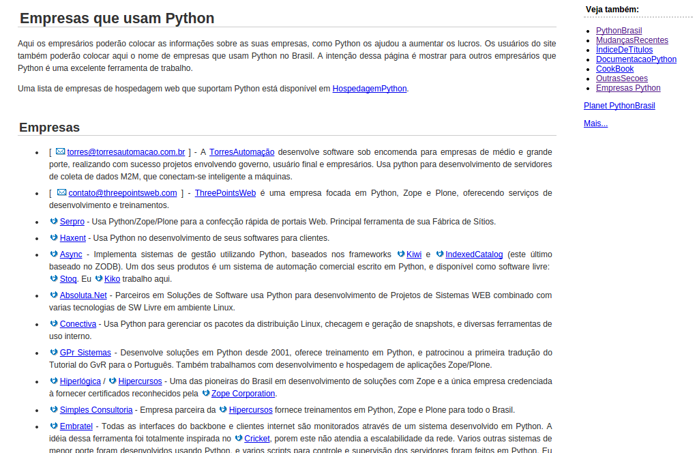Click the globe icon beside Haxent
Image resolution: width=697 pixels, height=453 pixels.
54,237
